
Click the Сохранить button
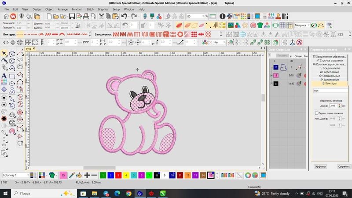[x=344, y=167]
